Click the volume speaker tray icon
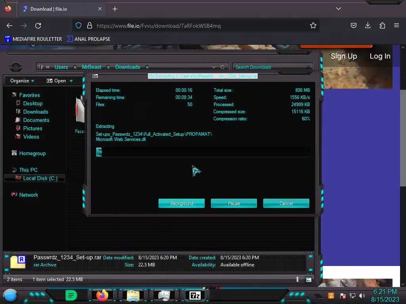This screenshot has width=406, height=304. point(362,295)
